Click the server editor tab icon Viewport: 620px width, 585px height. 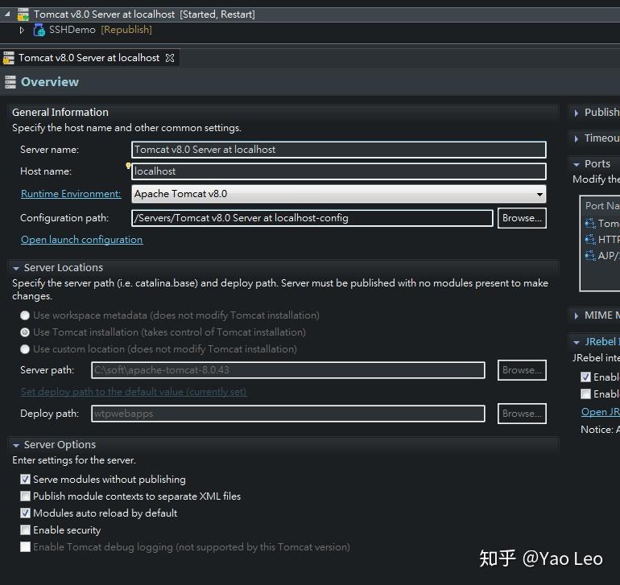8,58
